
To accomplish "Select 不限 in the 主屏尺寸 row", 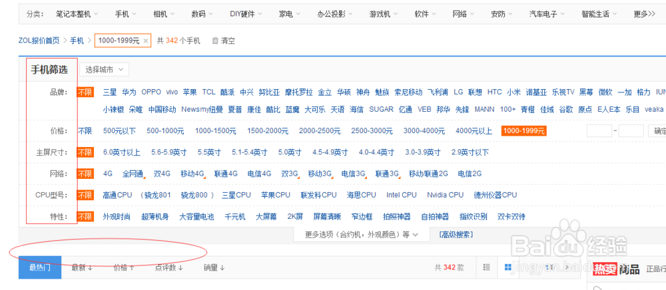I will pos(85,152).
